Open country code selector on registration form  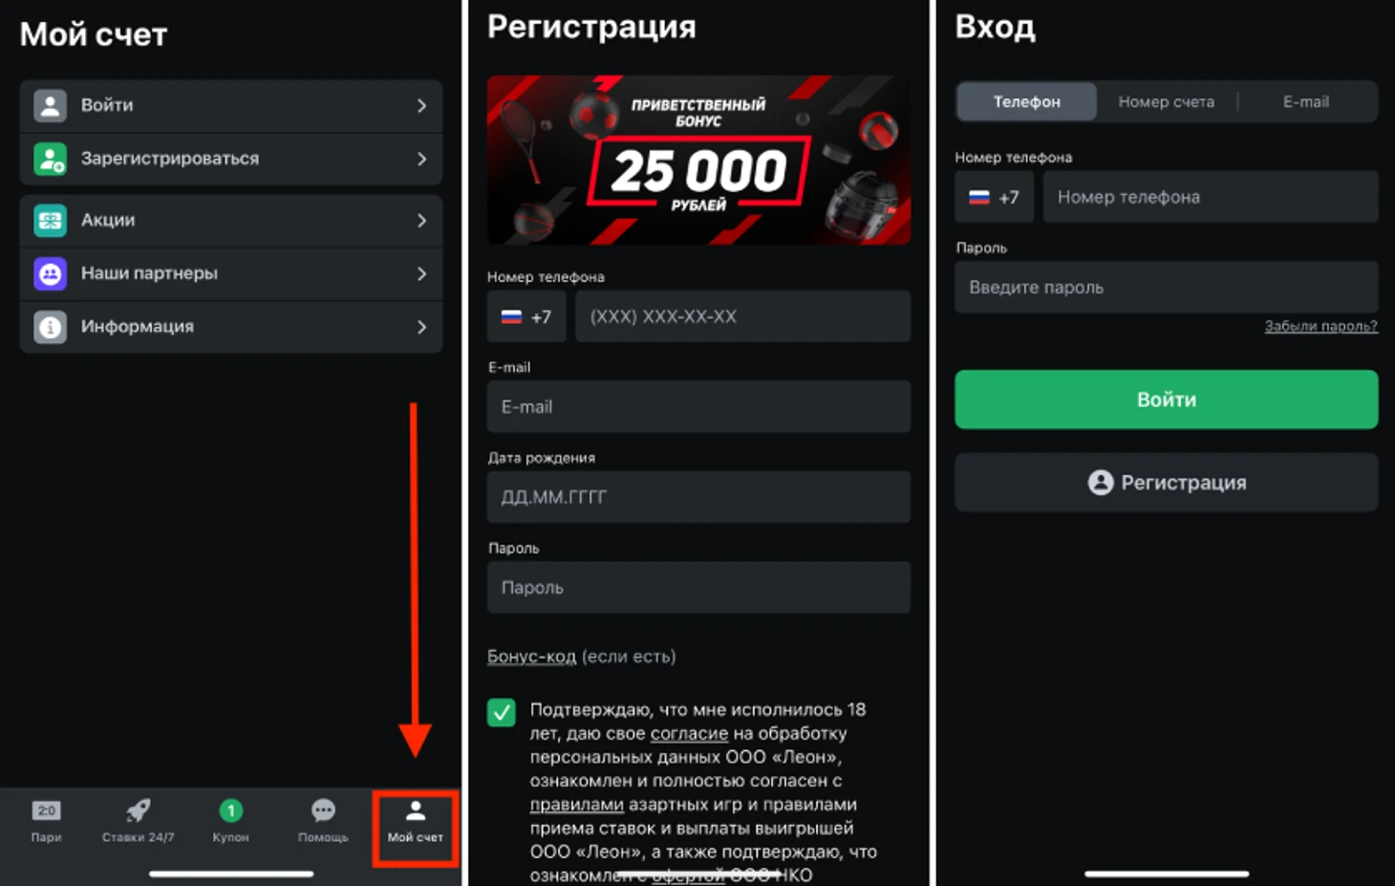point(526,316)
